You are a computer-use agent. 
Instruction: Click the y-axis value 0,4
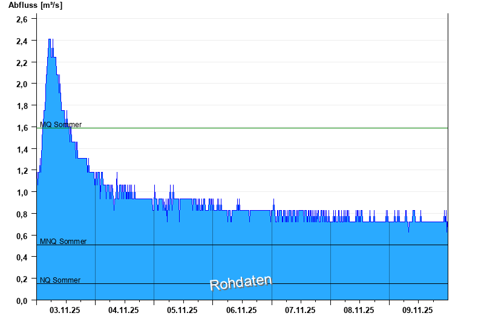tap(22, 257)
